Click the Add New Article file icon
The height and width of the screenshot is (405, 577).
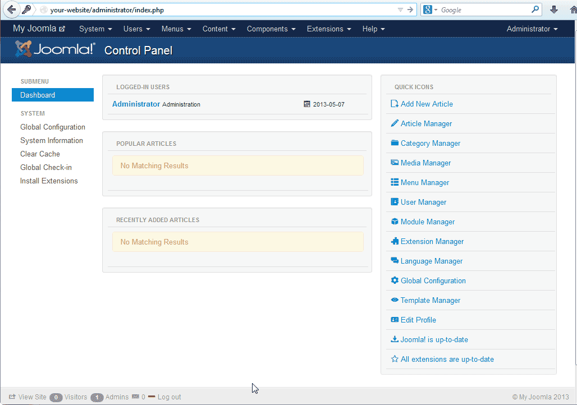pyautogui.click(x=395, y=104)
